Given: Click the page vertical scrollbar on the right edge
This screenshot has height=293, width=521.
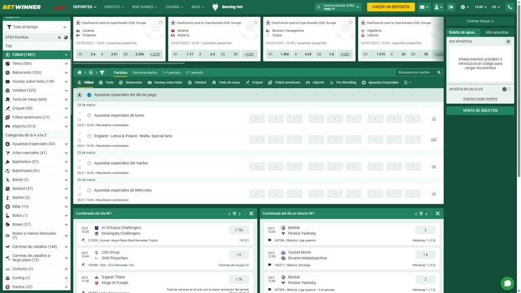Looking at the screenshot, I should 519,90.
